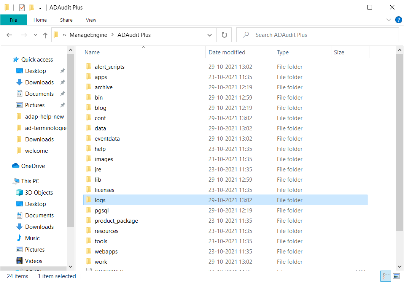The height and width of the screenshot is (282, 404).
Task: Click the folder icon in the address bar
Action: [57, 35]
